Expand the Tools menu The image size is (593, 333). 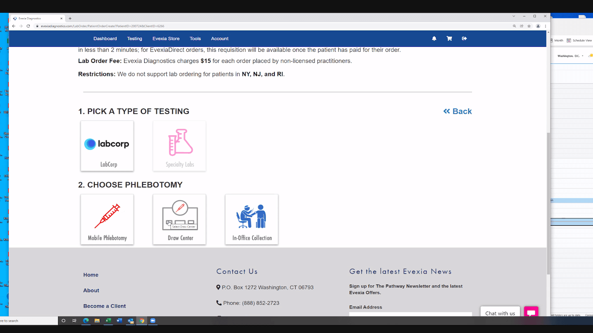coord(195,39)
